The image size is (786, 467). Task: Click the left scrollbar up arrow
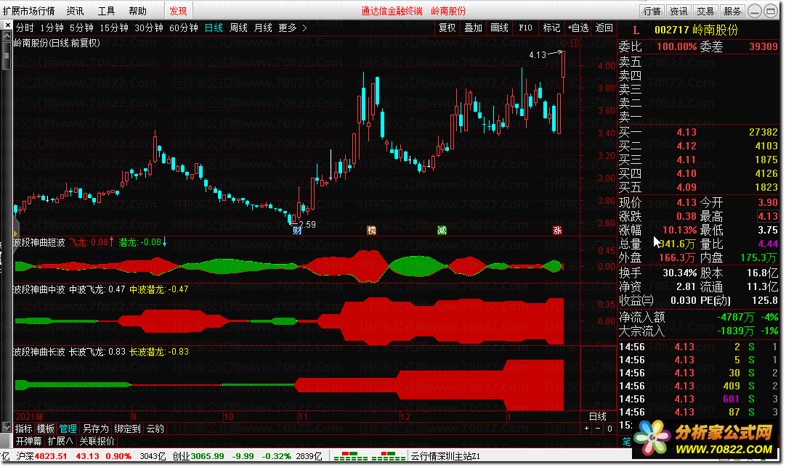pos(7,36)
